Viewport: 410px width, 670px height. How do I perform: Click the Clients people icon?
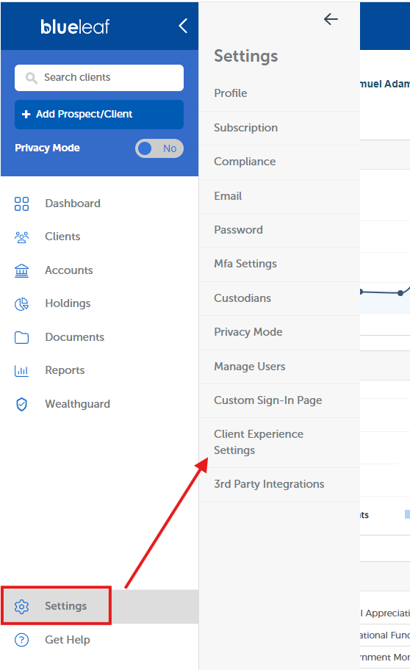point(22,237)
